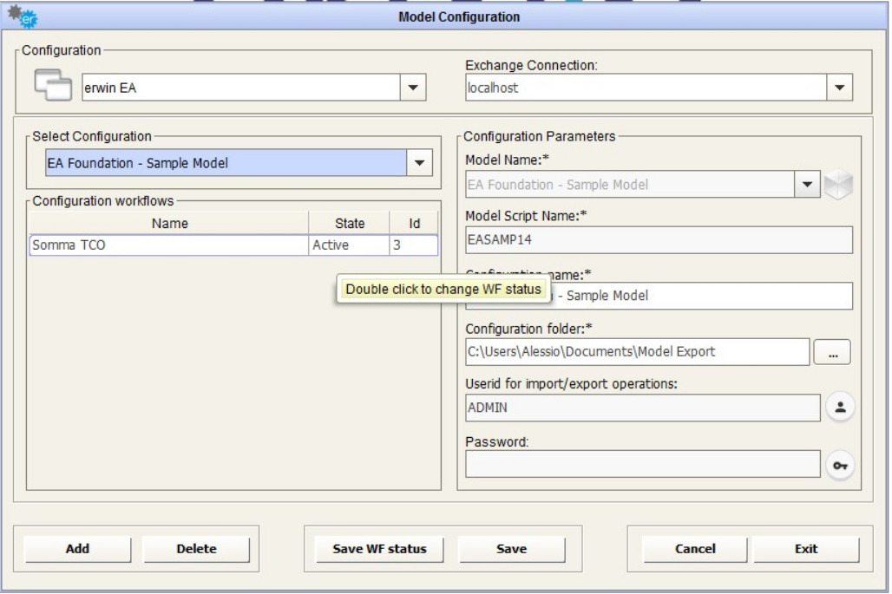
Task: Open the Model Name dropdown arrow
Action: (808, 185)
